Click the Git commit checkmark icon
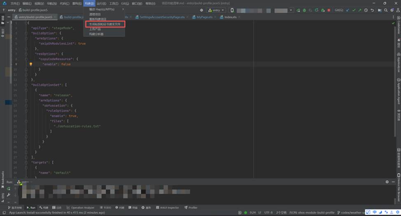 (354, 10)
